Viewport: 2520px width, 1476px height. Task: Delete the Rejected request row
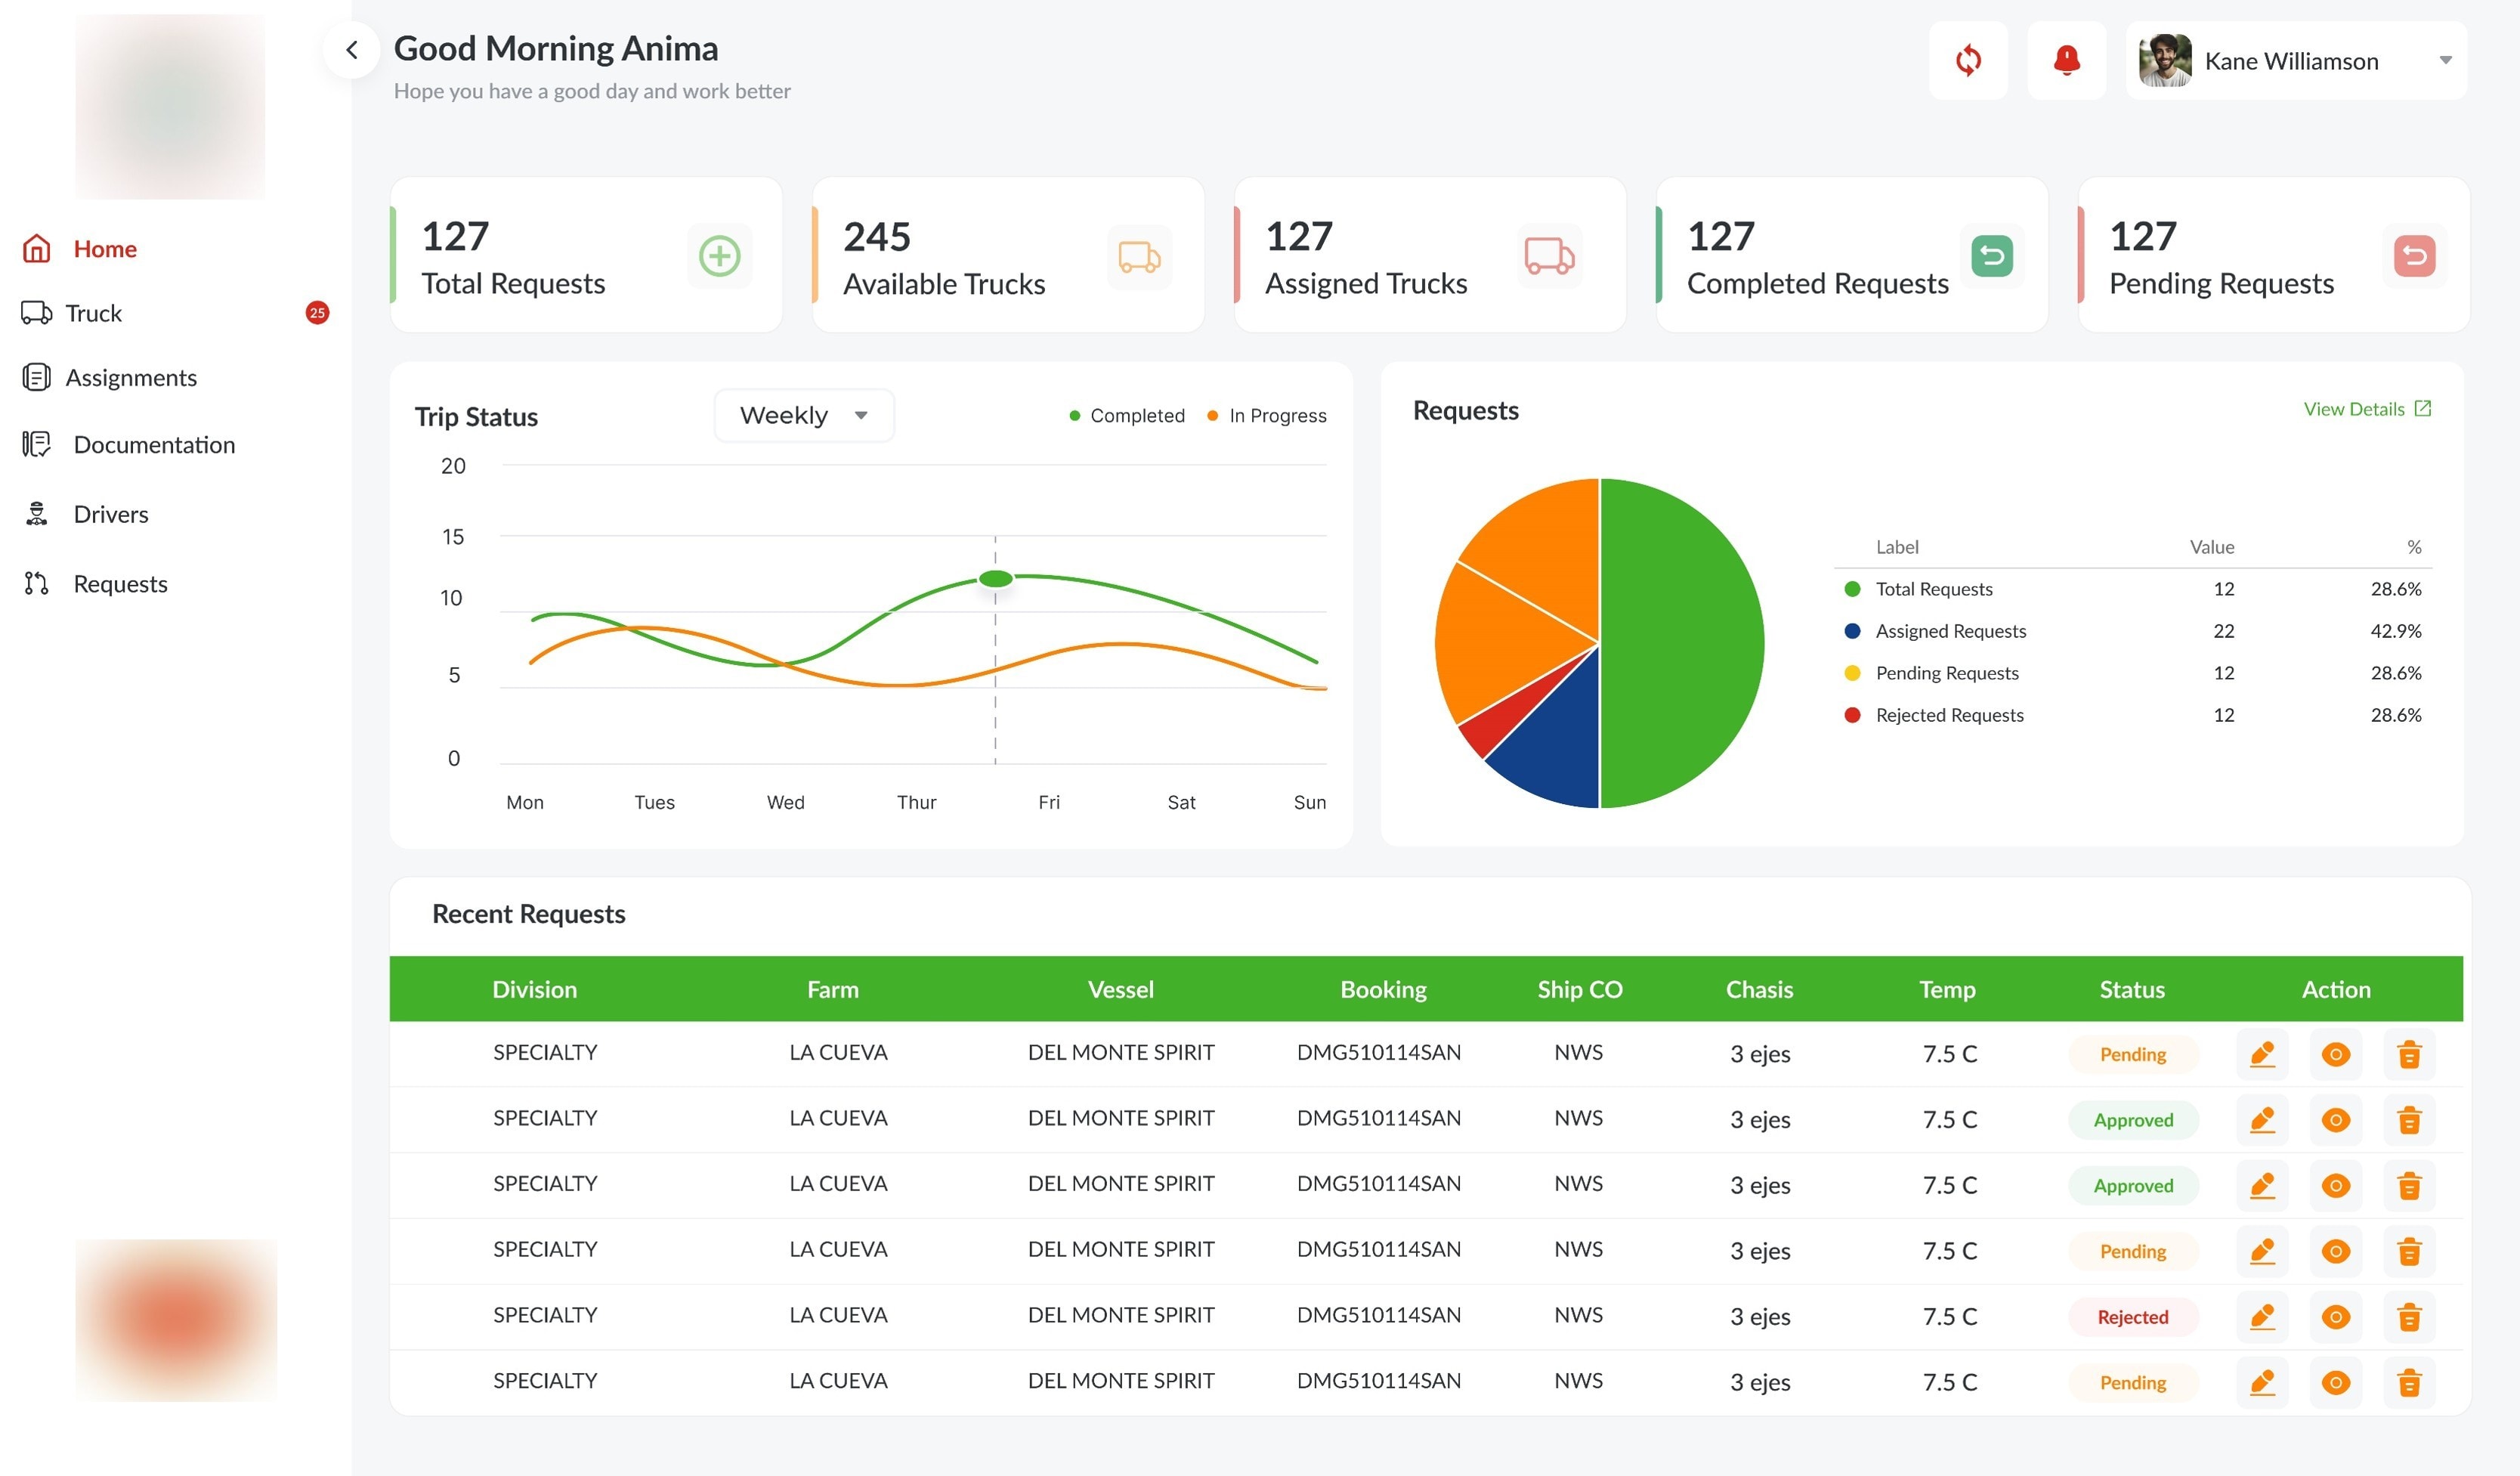[x=2409, y=1317]
